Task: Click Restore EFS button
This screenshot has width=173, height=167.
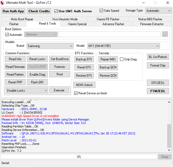Action: [84, 76]
